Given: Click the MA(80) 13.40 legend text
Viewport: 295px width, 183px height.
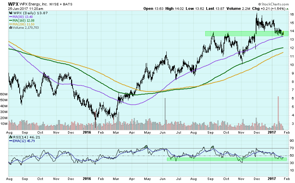Looking at the screenshot, I should coord(23,17).
